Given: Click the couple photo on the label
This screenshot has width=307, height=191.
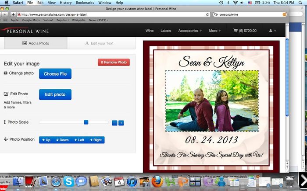Looking at the screenshot, I should (x=212, y=101).
